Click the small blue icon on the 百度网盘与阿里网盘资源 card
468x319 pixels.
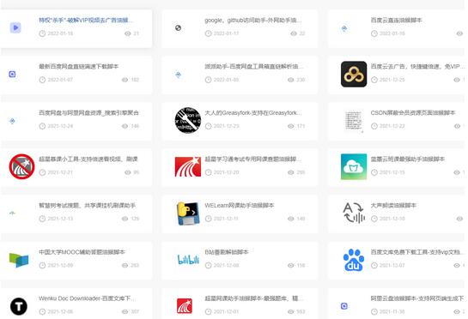point(12,121)
